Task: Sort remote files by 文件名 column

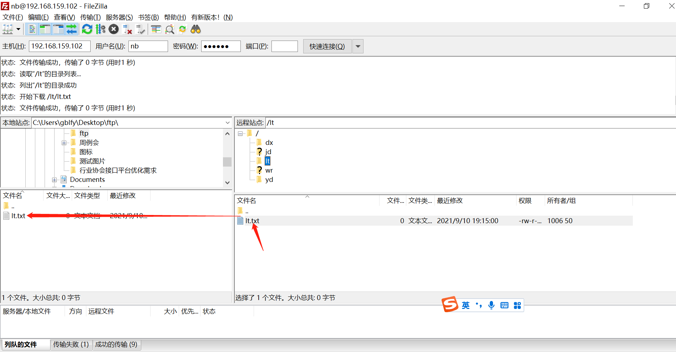Action: [307, 201]
